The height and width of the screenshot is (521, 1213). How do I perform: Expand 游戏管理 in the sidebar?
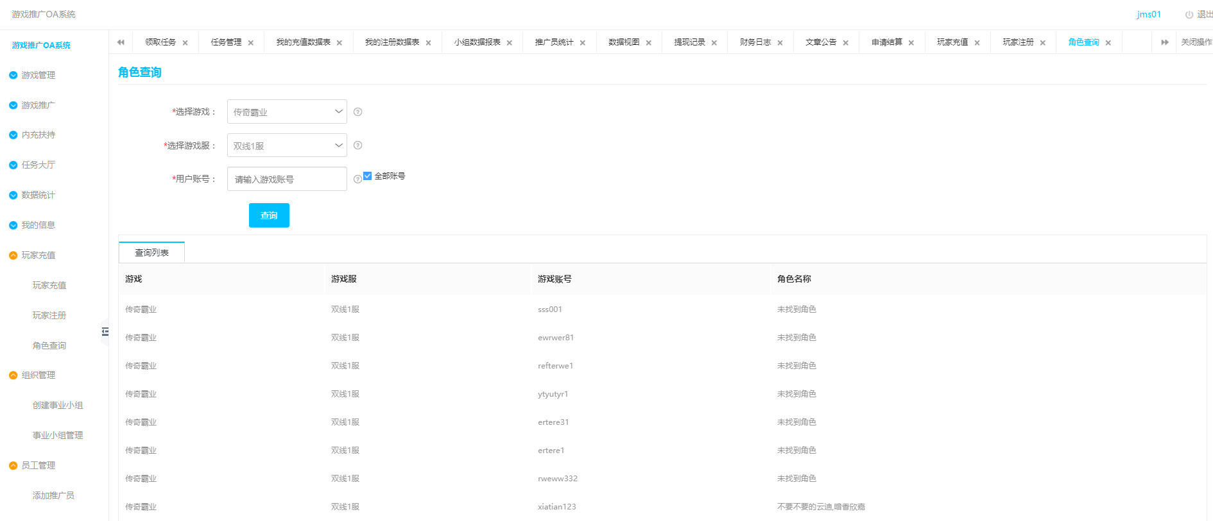38,75
